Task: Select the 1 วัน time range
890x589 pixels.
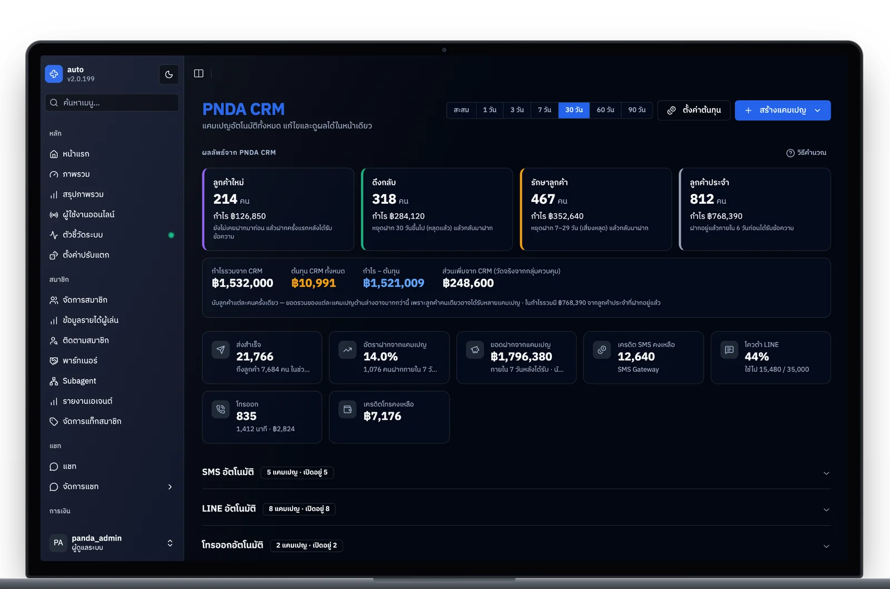Action: pyautogui.click(x=489, y=110)
